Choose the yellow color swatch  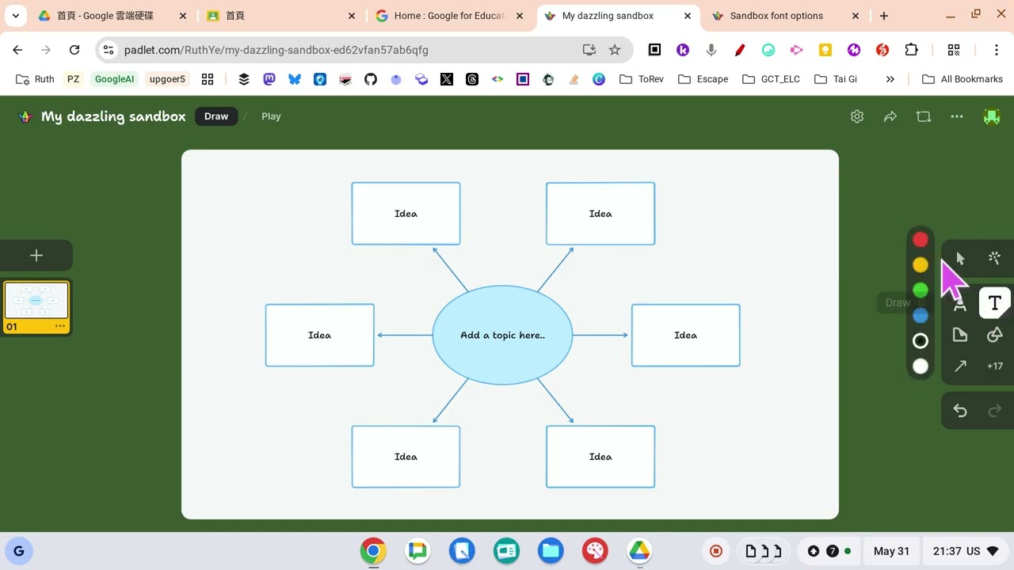coord(921,264)
